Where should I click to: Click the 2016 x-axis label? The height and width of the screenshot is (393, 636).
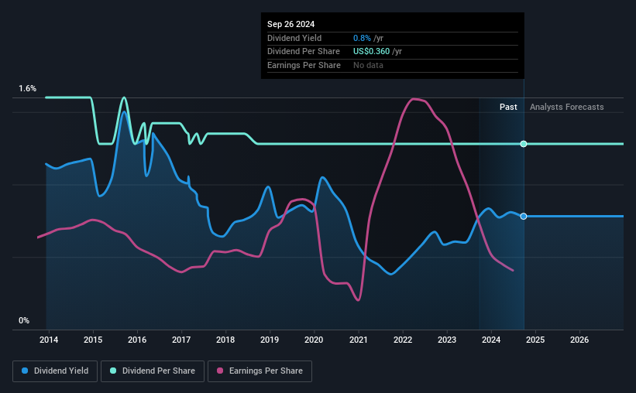pyautogui.click(x=137, y=340)
